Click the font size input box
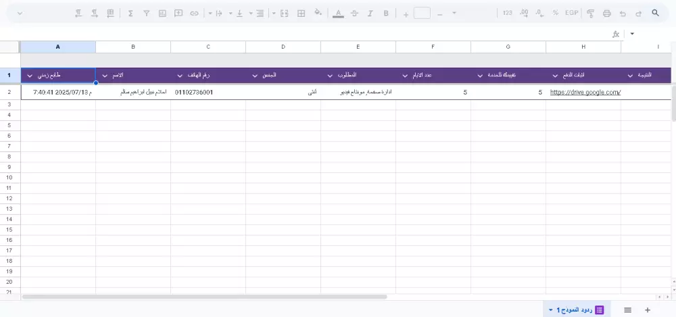The image size is (676, 317). (x=422, y=13)
